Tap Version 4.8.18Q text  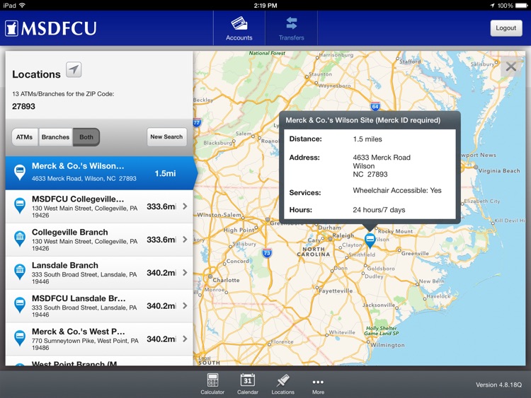click(x=499, y=385)
